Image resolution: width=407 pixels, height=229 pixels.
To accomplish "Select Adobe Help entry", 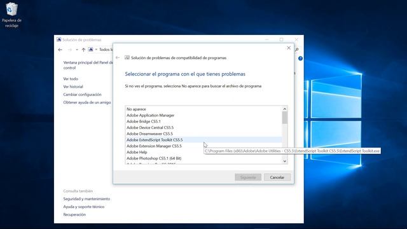I will click(x=203, y=152).
